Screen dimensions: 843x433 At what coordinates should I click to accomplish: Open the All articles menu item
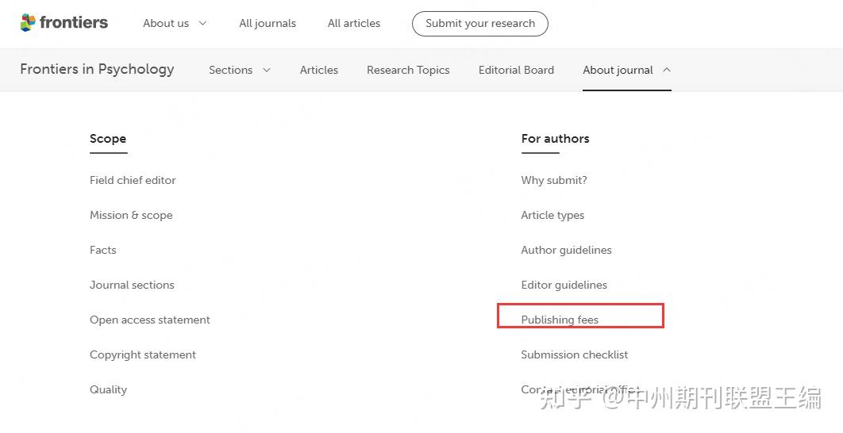point(354,23)
